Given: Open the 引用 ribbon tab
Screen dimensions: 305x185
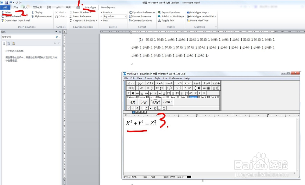Looking at the screenshot, I should (x=49, y=7).
